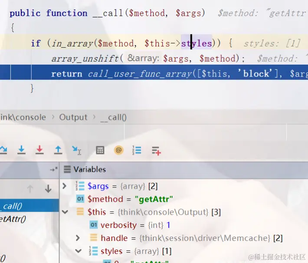Click the Variables panel title
The image size is (308, 263).
(x=89, y=169)
